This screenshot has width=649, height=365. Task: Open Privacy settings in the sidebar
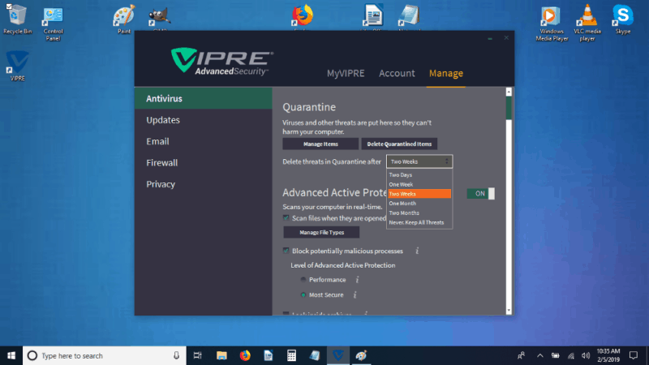(204, 184)
